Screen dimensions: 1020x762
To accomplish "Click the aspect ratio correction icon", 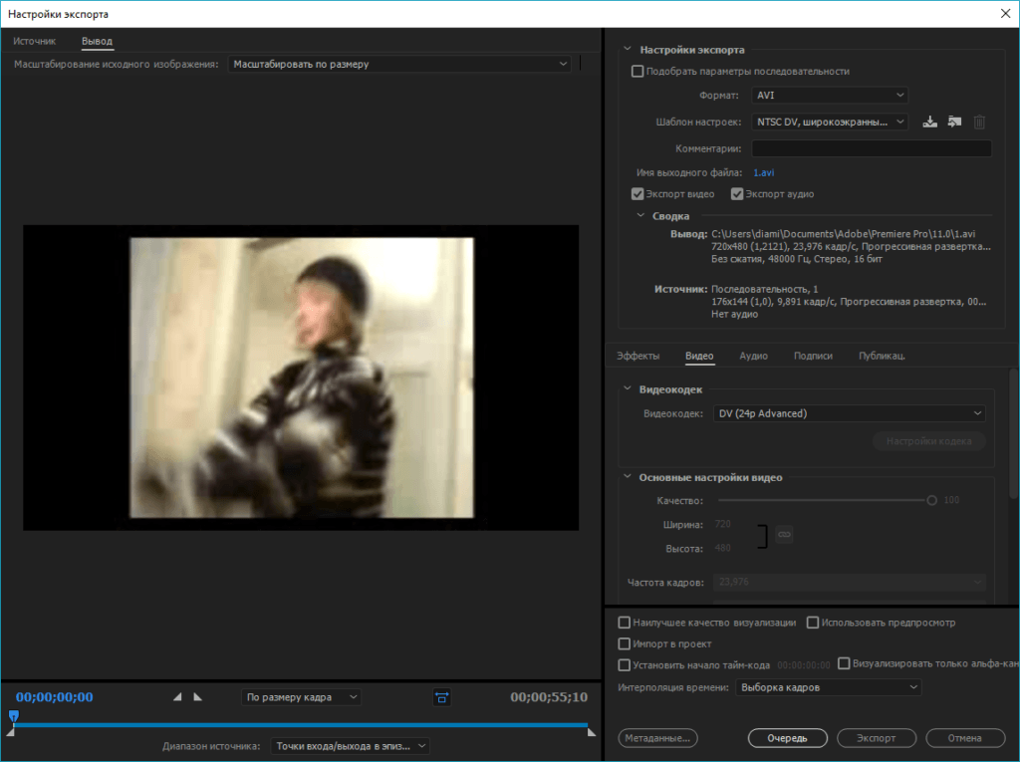I will point(442,697).
